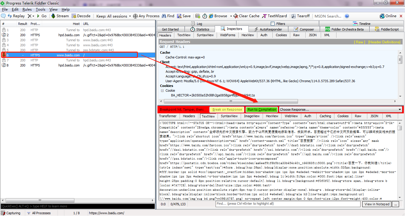This screenshot has width=405, height=216.
Task: Open the Rules menu
Action: point(27,9)
